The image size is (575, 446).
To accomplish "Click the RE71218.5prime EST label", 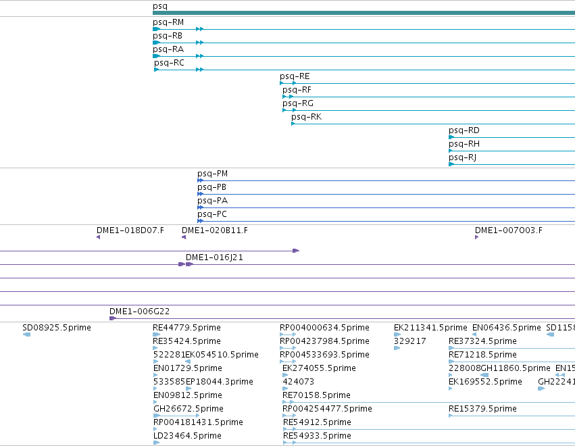I will coord(482,355).
